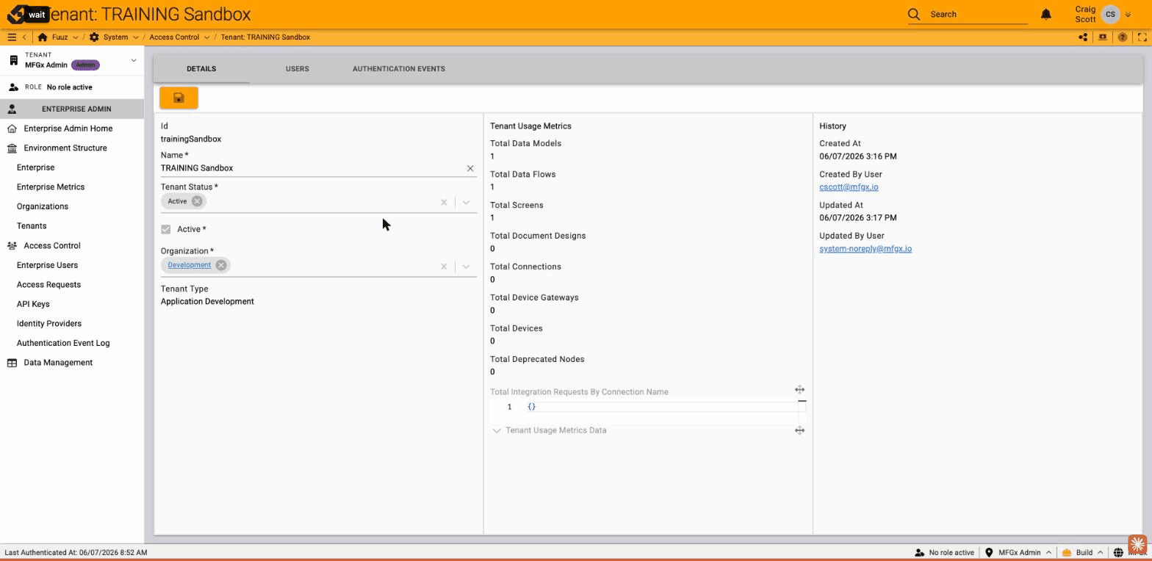Click Enterprise Admin section header
Viewport: 1152px width, 561px height.
click(72, 109)
